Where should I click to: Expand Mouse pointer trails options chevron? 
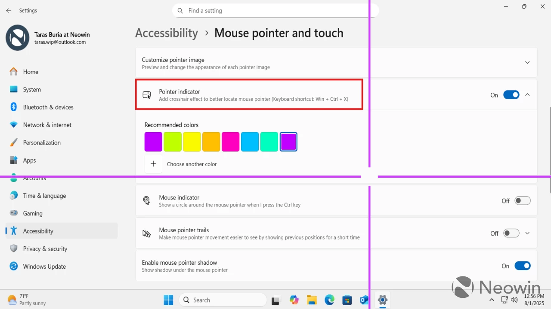tap(527, 233)
